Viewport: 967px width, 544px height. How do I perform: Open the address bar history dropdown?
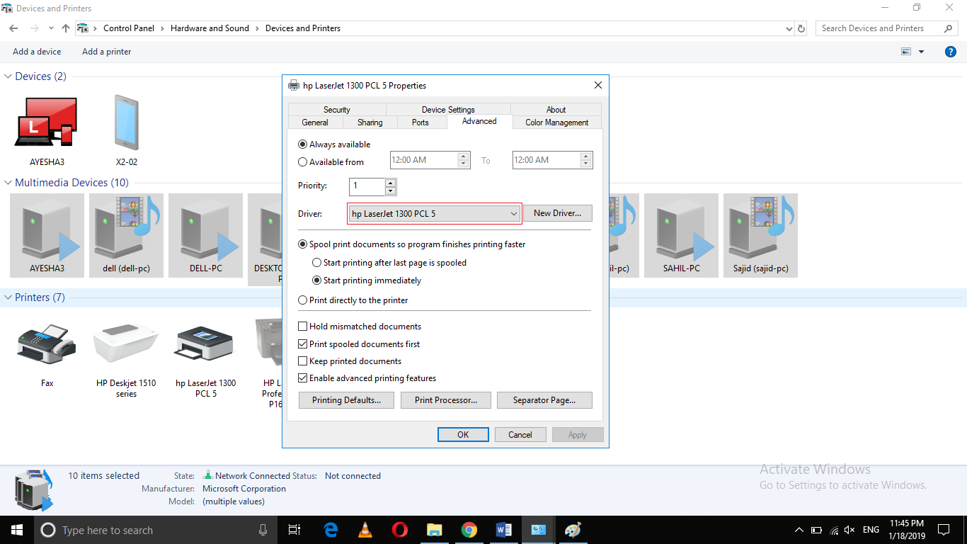[x=789, y=28]
